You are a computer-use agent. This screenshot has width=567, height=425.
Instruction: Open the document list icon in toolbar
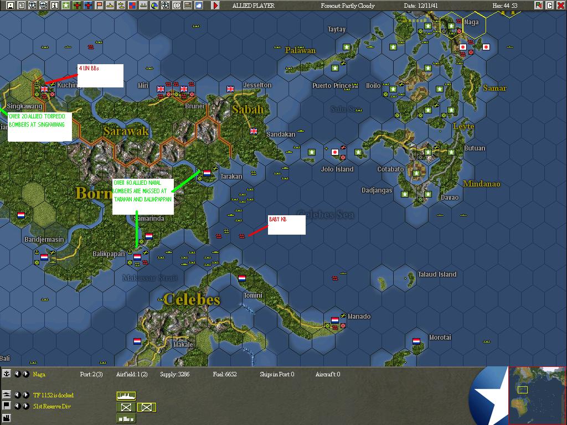click(22, 5)
